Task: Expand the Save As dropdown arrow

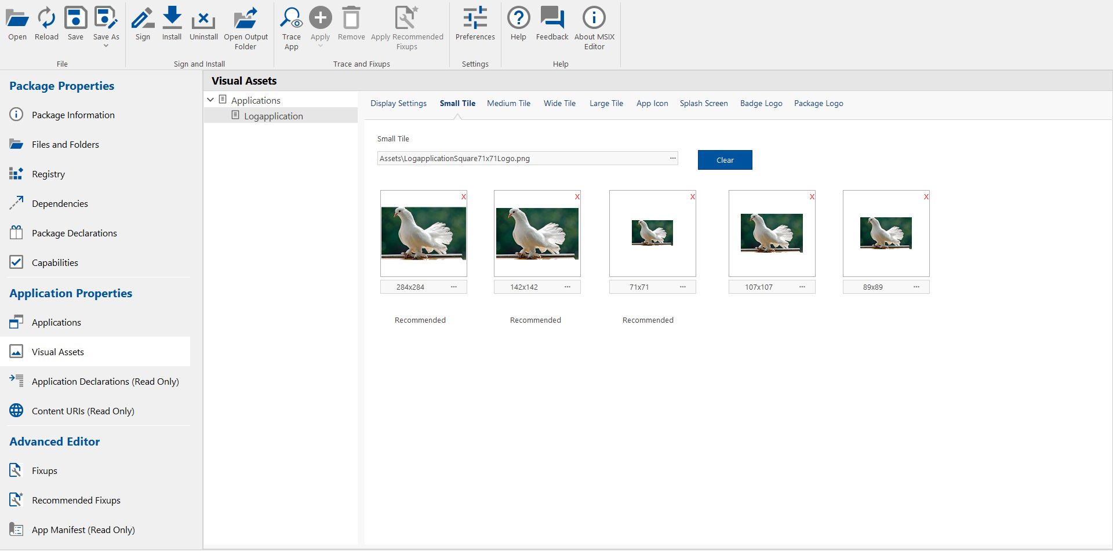Action: click(106, 46)
